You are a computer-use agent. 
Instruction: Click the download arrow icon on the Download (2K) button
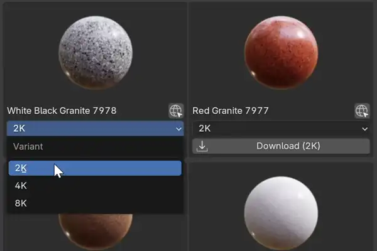click(x=202, y=146)
